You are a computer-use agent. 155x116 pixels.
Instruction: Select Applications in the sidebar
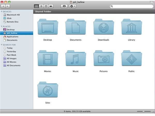tap(17, 37)
